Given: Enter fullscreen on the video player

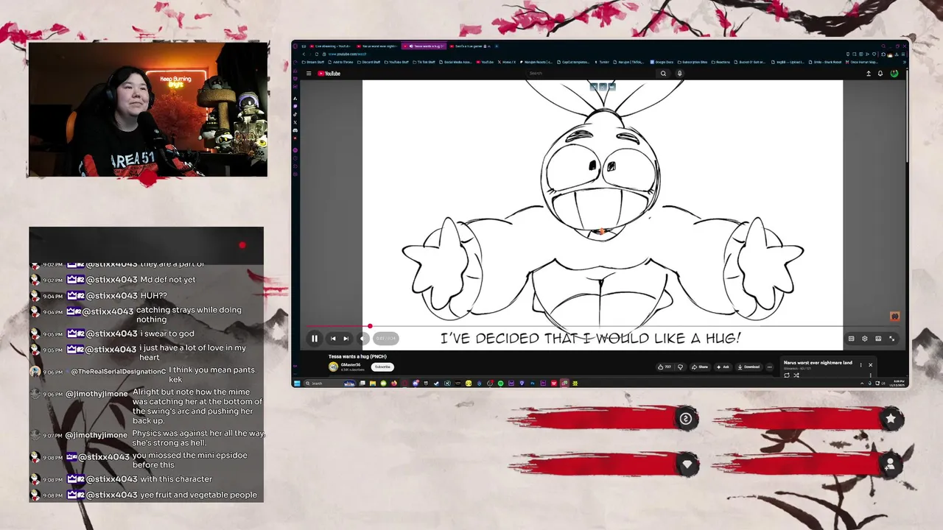Looking at the screenshot, I should click(x=891, y=339).
